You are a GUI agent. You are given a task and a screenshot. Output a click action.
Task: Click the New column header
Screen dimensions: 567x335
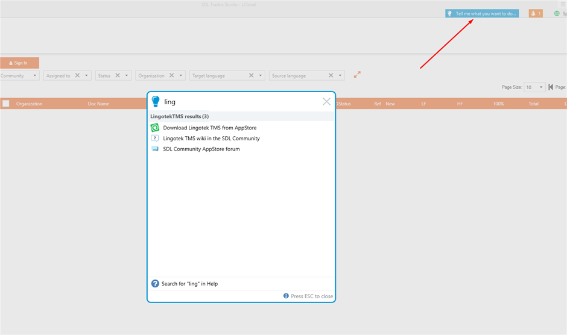(x=390, y=104)
